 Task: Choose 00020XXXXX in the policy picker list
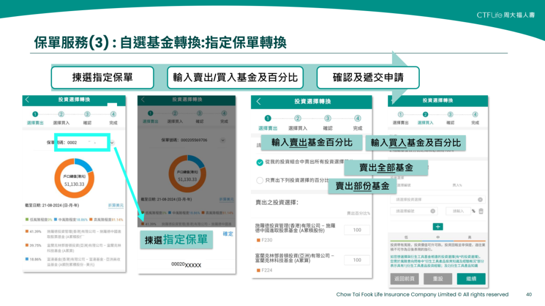coord(186,265)
